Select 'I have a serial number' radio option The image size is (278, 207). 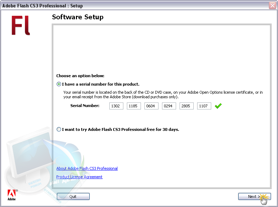[59, 84]
